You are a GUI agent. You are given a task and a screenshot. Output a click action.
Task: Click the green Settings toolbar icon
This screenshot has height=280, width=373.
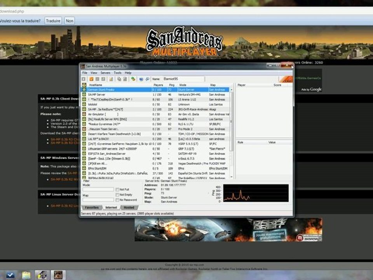133,79
